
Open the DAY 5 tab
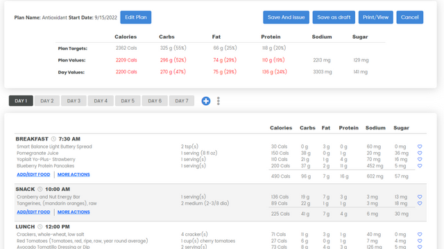pos(128,101)
